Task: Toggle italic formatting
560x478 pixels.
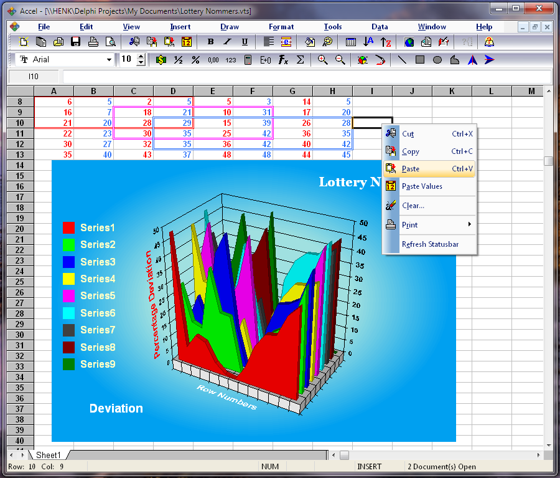Action: click(x=227, y=42)
